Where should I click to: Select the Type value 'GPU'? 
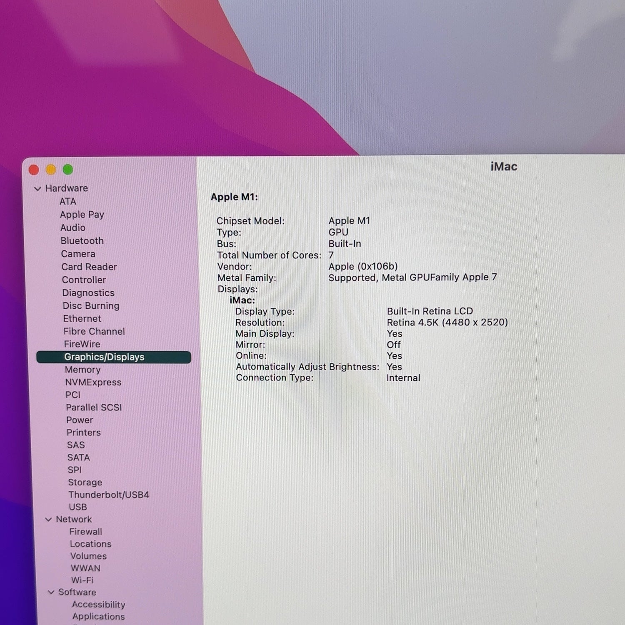[338, 232]
